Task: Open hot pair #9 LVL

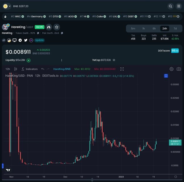Action: click(115, 16)
